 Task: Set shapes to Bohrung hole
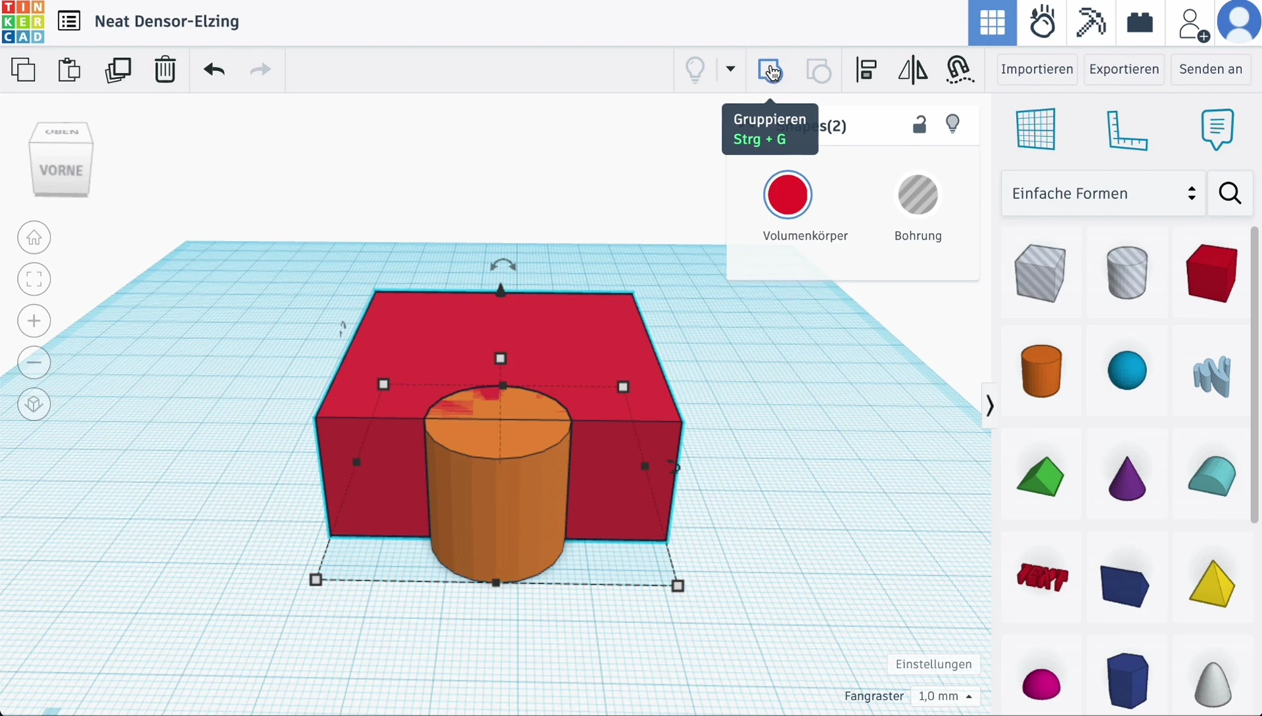tap(918, 195)
